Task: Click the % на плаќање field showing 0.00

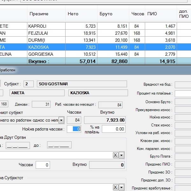Action: [114, 129]
